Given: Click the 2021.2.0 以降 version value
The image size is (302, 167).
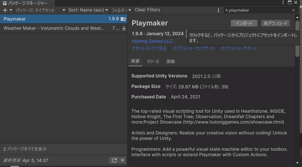Looking at the screenshot, I should 207,76.
